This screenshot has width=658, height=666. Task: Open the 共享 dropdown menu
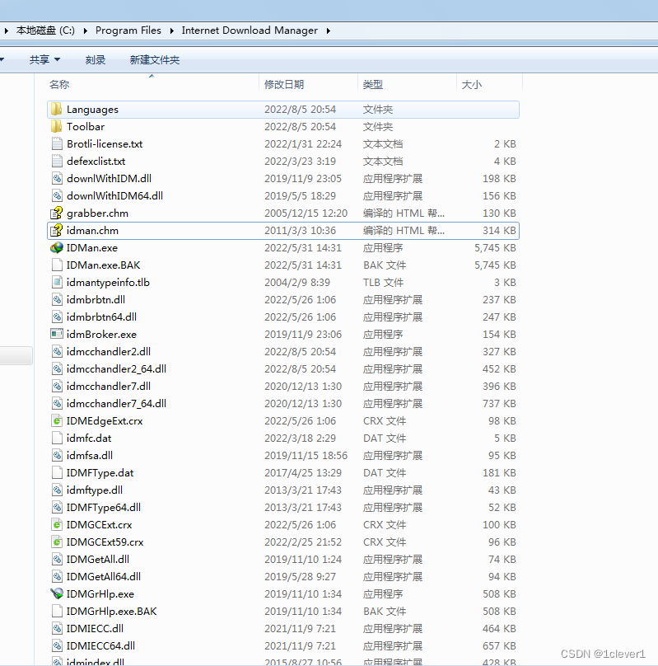click(44, 60)
